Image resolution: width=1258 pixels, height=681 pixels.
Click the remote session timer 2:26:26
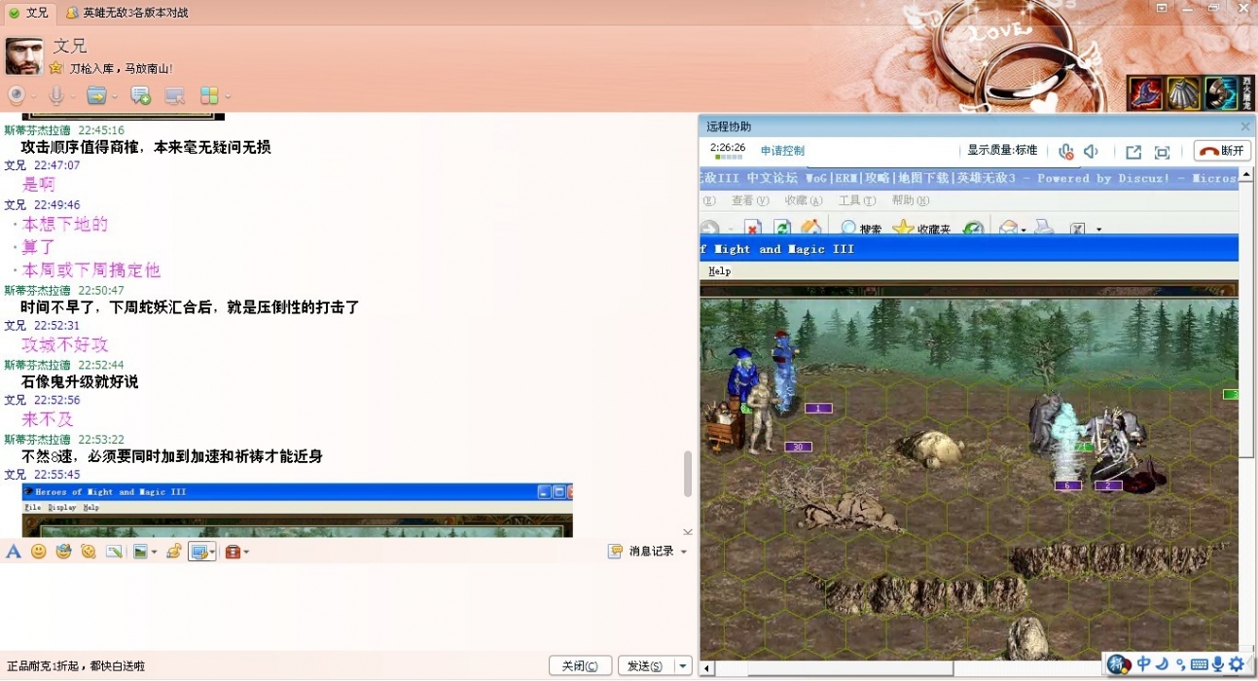coord(728,148)
